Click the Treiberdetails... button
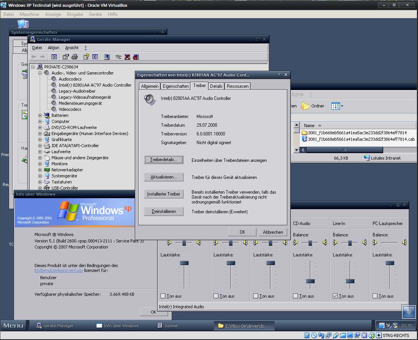Image resolution: width=418 pixels, height=340 pixels. click(x=164, y=160)
